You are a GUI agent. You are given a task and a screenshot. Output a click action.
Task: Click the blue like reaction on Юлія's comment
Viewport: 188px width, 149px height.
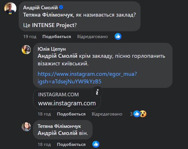pyautogui.click(x=137, y=114)
